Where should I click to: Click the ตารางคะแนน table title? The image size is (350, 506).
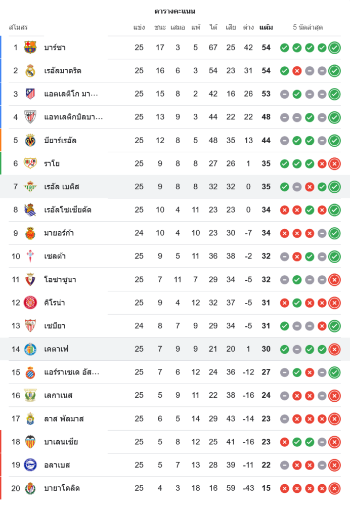click(175, 11)
